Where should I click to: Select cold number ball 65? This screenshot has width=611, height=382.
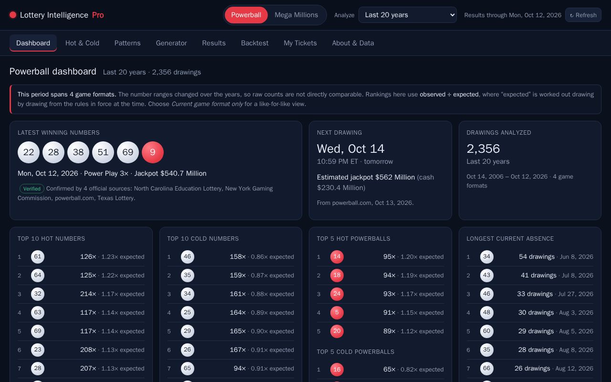coord(188,369)
